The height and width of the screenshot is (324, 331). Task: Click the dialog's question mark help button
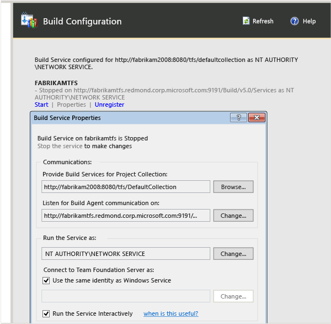(x=238, y=117)
